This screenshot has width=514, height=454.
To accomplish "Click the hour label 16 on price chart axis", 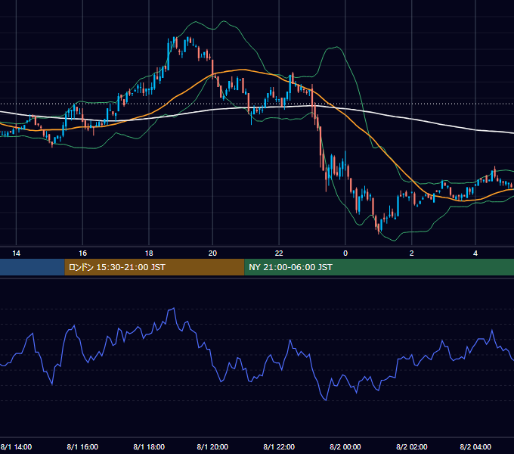I will (x=82, y=253).
